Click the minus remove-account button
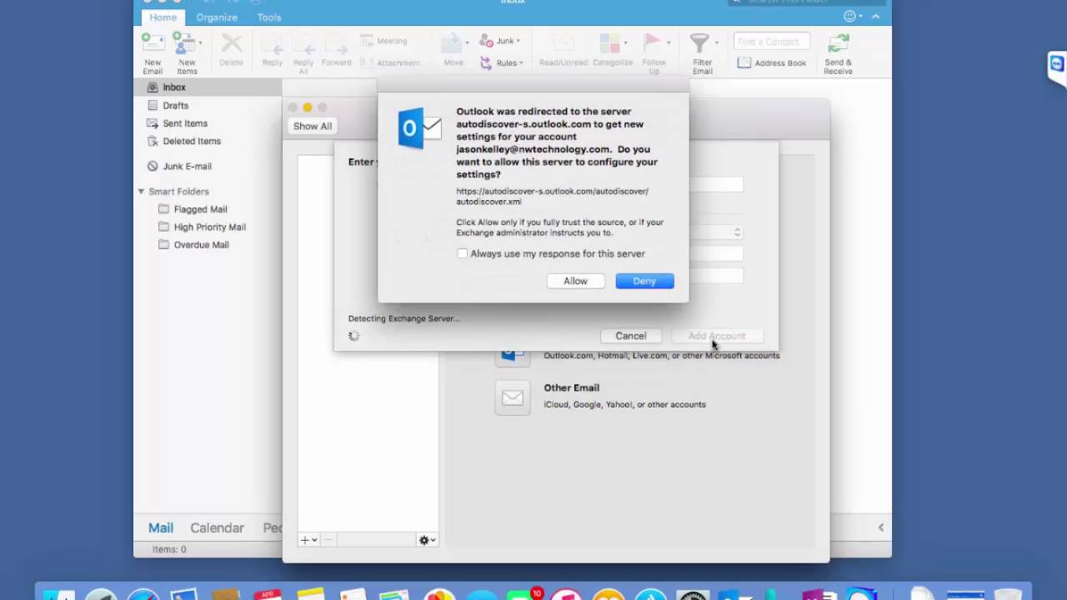 tap(329, 540)
